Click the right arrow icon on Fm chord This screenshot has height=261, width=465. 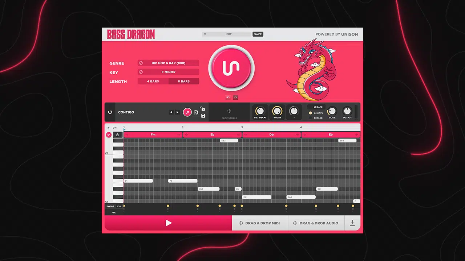click(179, 135)
